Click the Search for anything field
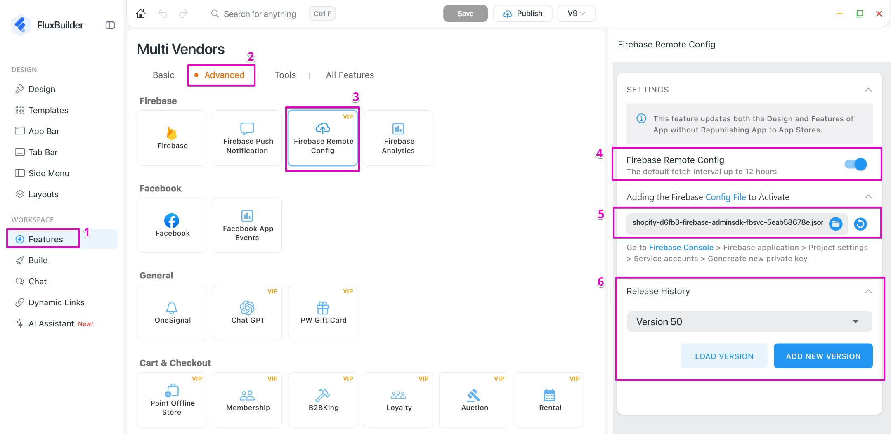The image size is (891, 434). [x=260, y=14]
